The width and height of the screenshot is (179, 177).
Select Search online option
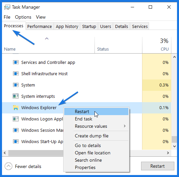(x=96, y=160)
